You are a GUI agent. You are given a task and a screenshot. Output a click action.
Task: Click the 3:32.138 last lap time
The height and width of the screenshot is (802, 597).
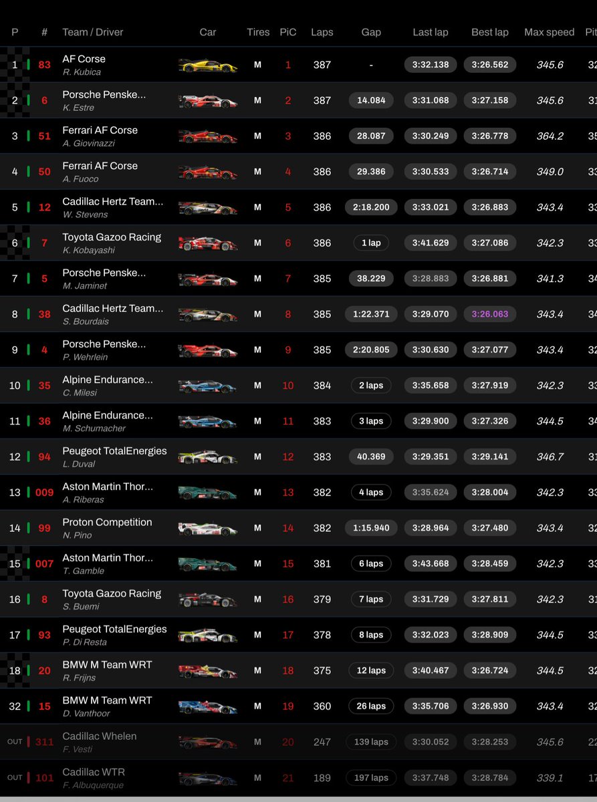pyautogui.click(x=431, y=64)
